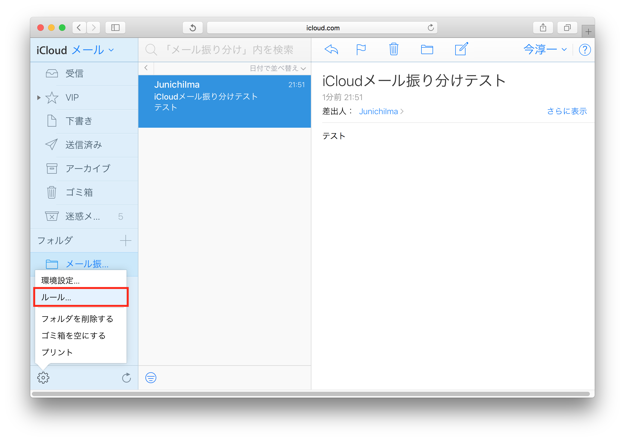The image size is (625, 441).
Task: Open the アーカイブ archive mailbox
Action: coord(84,169)
